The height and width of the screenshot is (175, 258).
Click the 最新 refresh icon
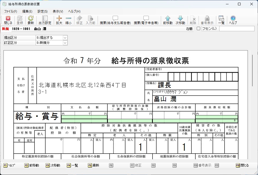(x=31, y=20)
